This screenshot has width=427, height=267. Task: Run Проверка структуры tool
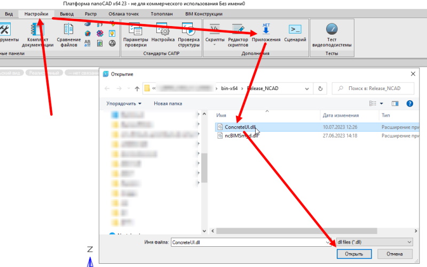189,35
